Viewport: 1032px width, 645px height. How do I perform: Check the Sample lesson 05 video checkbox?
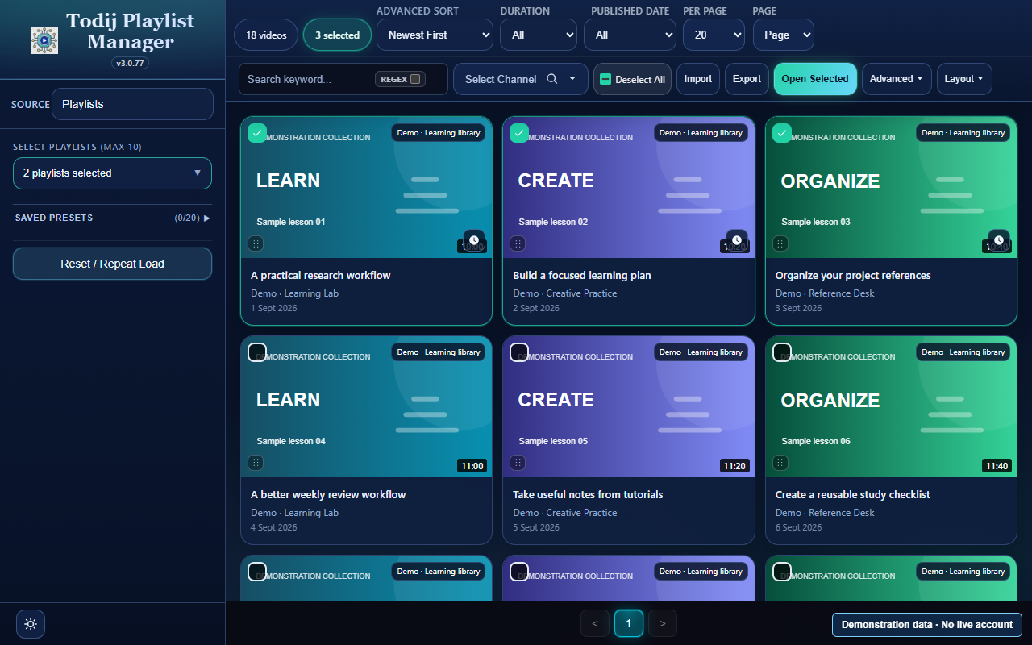519,352
